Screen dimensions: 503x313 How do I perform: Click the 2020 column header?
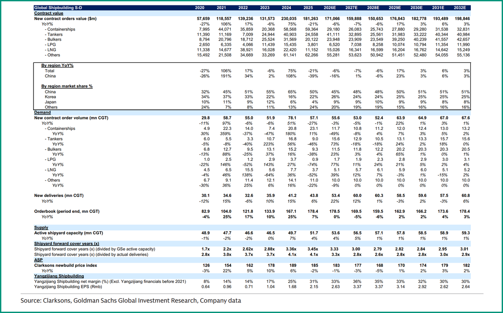click(x=200, y=7)
